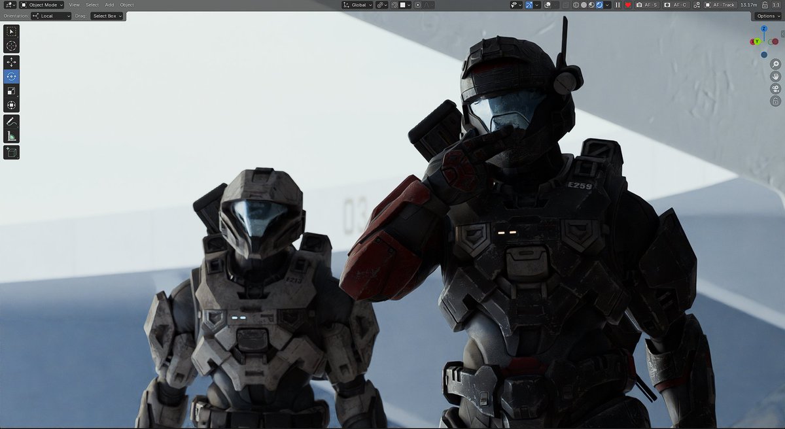Screen dimensions: 785x429
Task: Click the pan hand viewport icon
Action: [x=775, y=76]
